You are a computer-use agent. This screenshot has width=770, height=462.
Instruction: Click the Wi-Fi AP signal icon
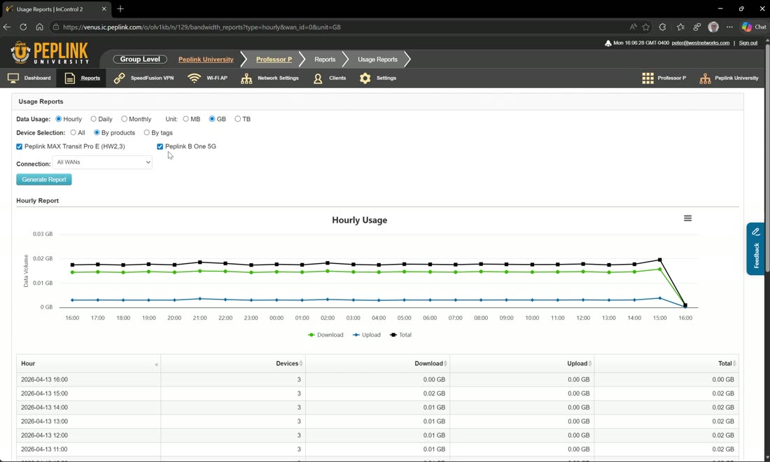[195, 78]
